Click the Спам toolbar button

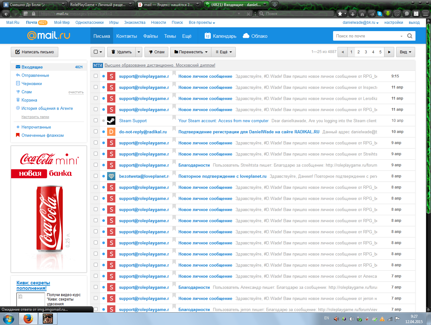tap(157, 52)
